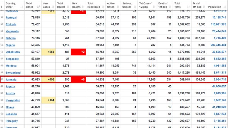The height and width of the screenshot is (128, 228).
Task: Open Kyrgyzstan country page
Action: coord(13,100)
